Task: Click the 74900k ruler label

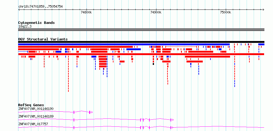Action: (x=156, y=12)
